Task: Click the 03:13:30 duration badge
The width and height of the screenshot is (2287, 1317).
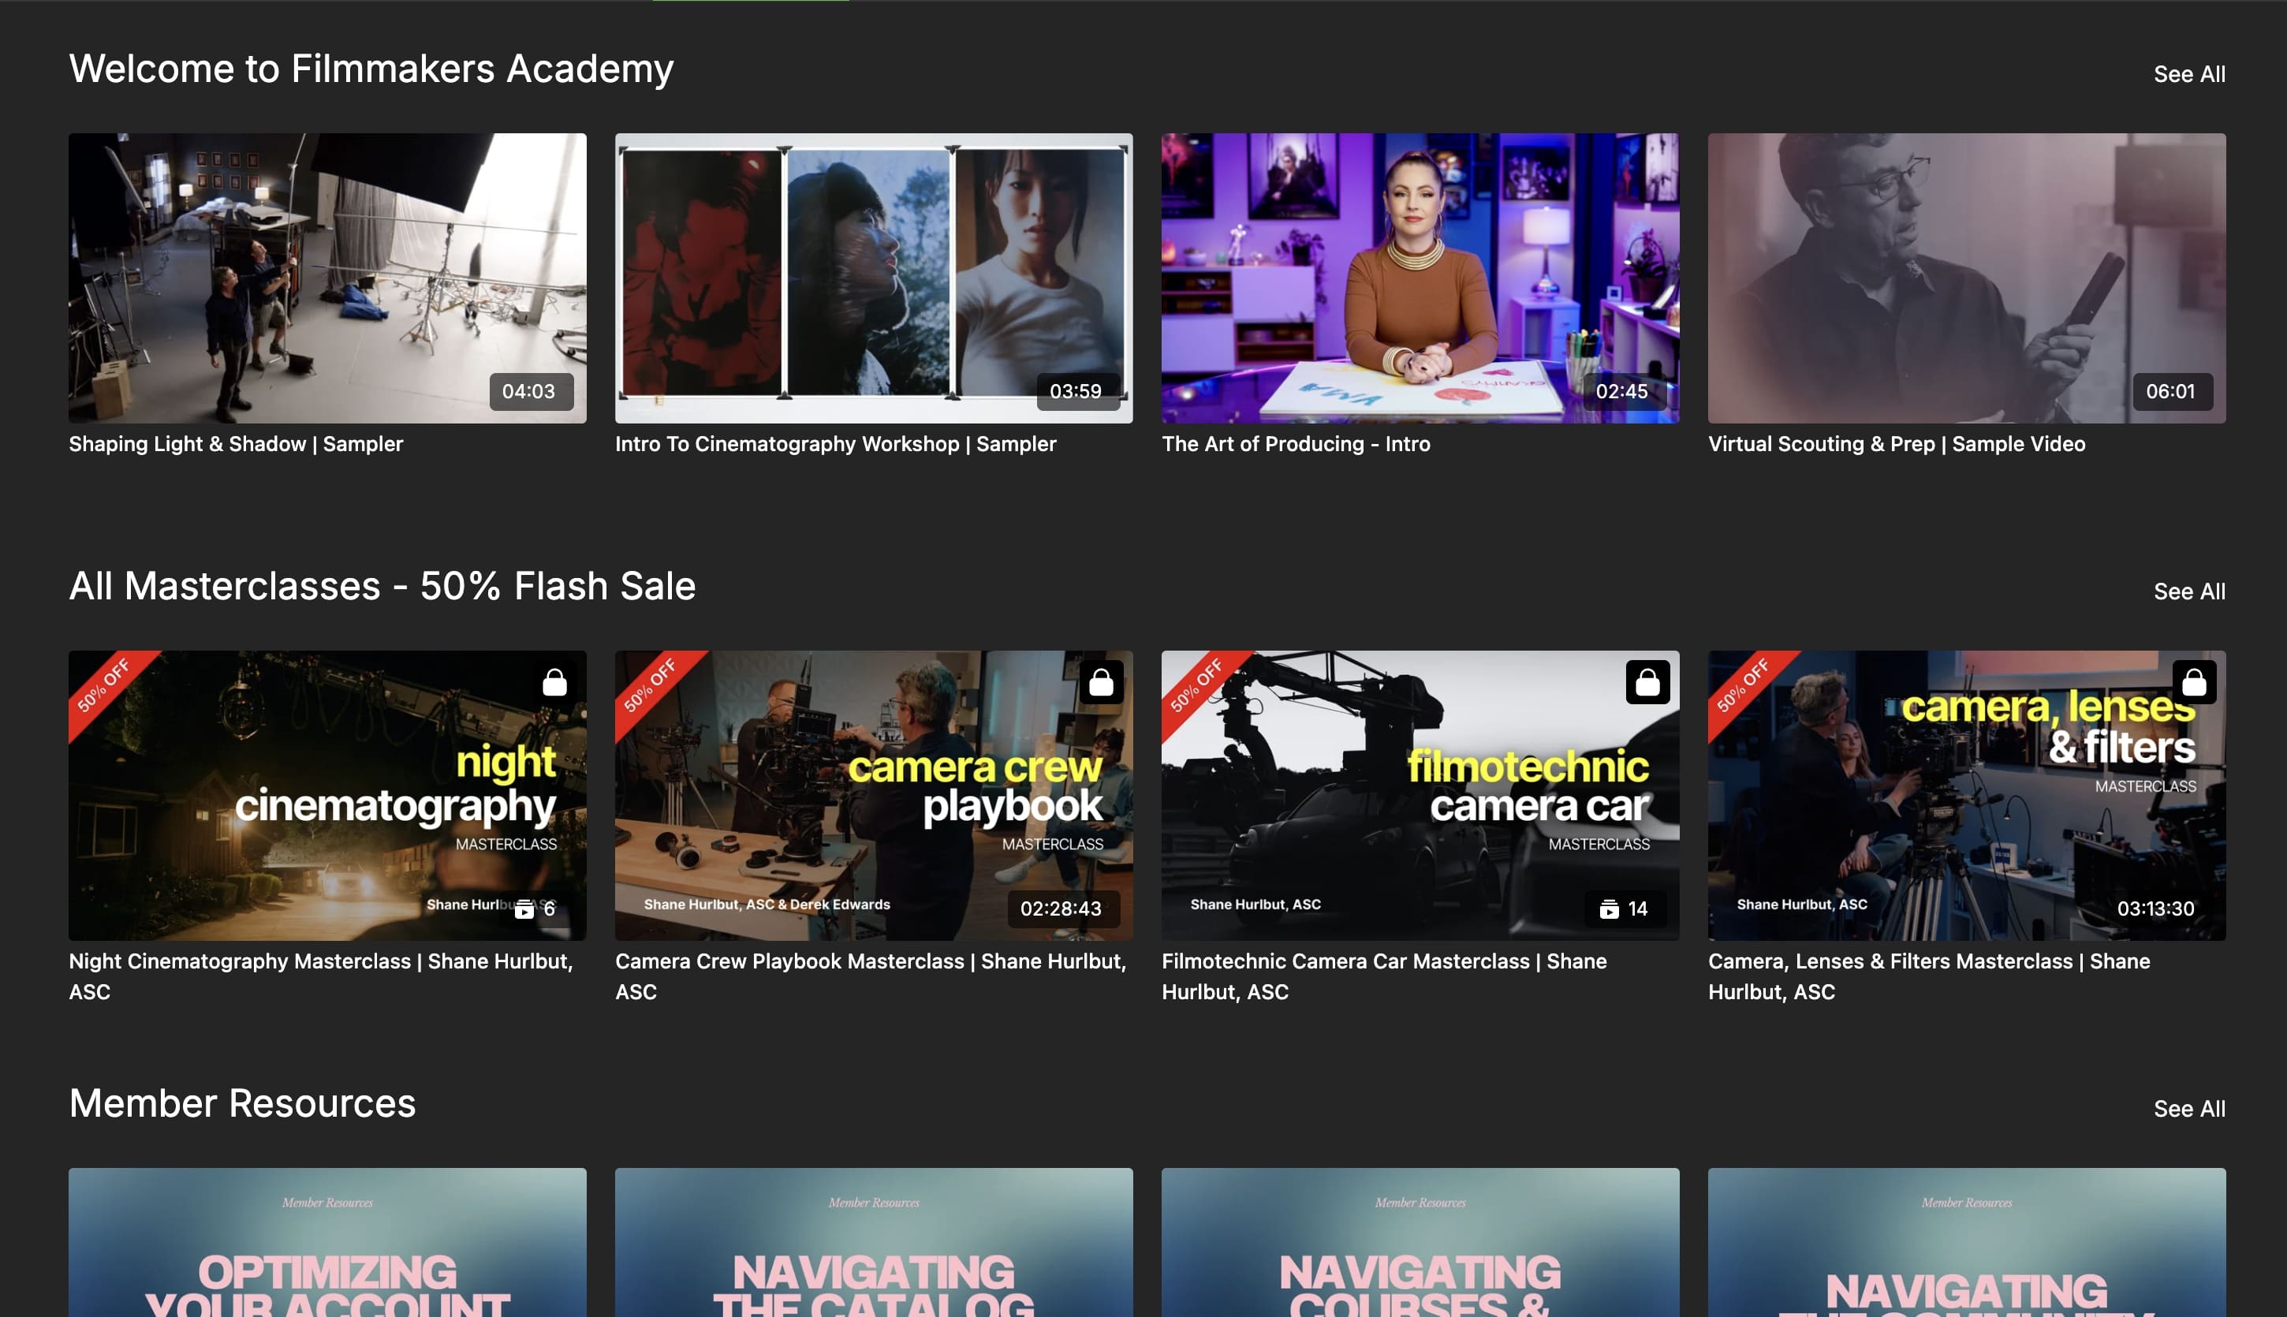Action: point(2157,909)
